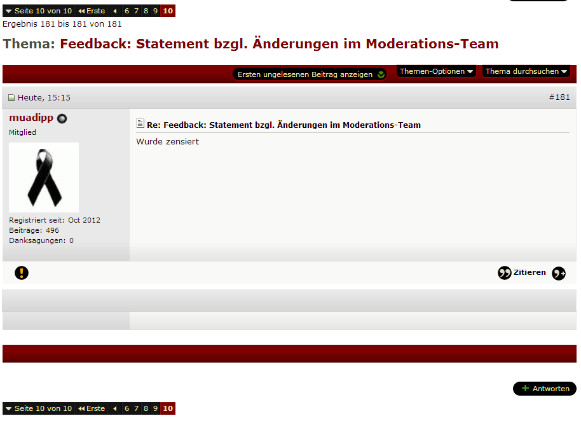Show first unread post via Ersten ungelesenen Beitrag

[x=310, y=74]
